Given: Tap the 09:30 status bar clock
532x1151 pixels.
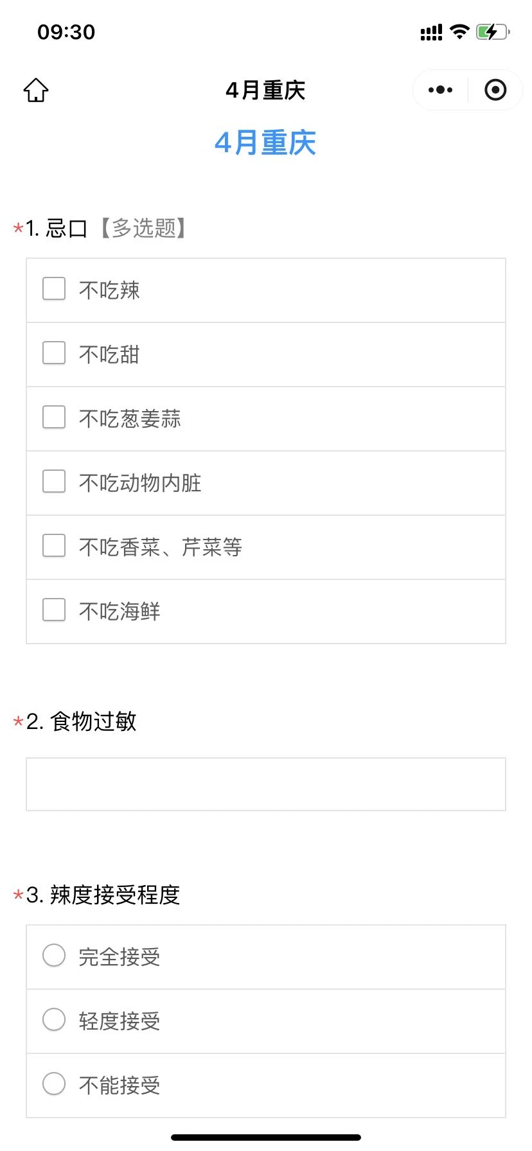Looking at the screenshot, I should tap(66, 31).
